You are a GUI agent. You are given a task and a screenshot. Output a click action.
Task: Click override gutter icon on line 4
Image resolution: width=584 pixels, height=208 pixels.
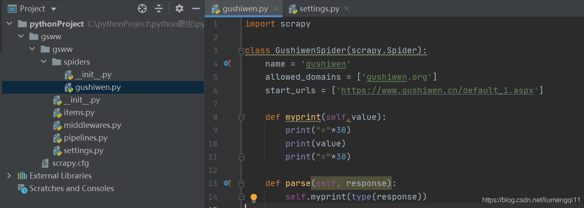(227, 64)
